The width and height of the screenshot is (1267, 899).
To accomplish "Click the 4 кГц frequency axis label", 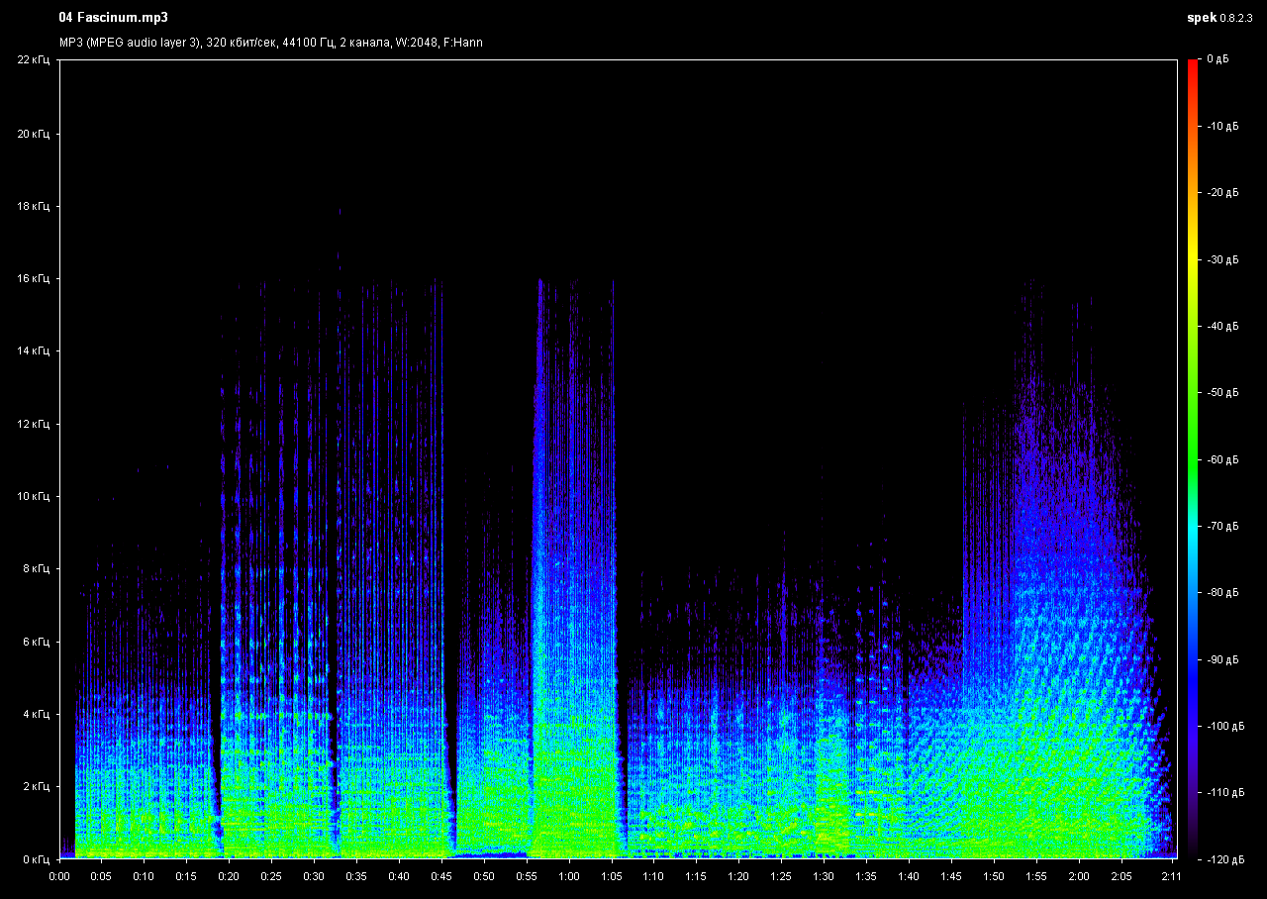I will click(x=36, y=714).
